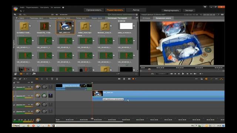Jump to start of the preview
237x133 pixels.
(171, 74)
